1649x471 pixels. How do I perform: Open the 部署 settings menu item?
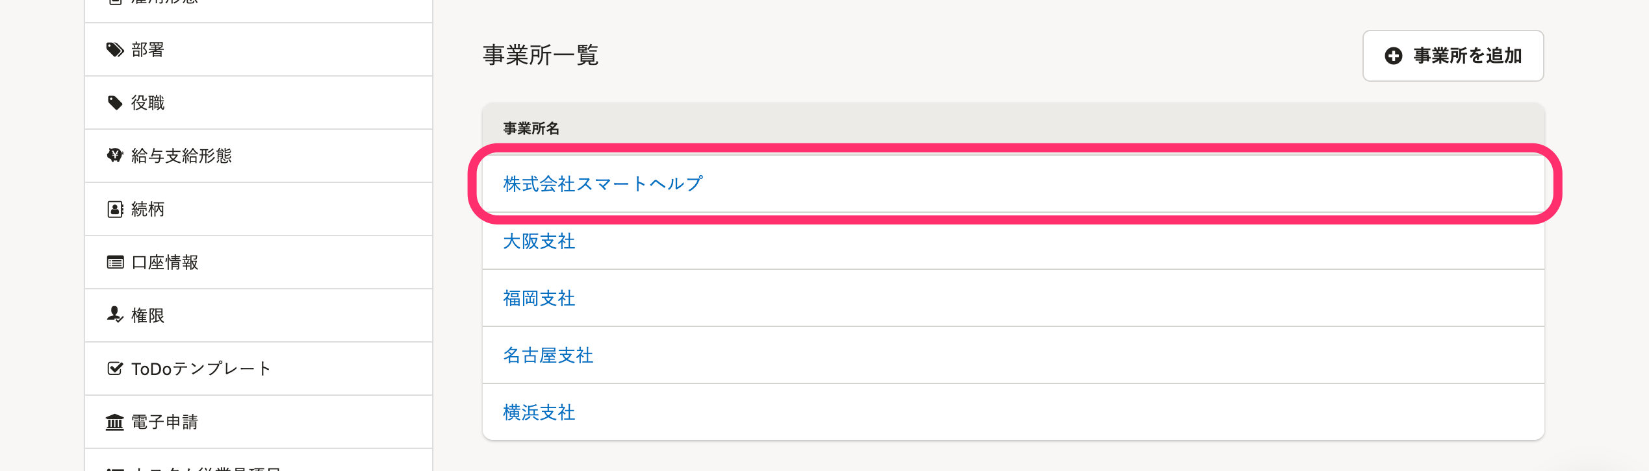(259, 50)
